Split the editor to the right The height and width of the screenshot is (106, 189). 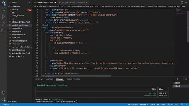182,2
